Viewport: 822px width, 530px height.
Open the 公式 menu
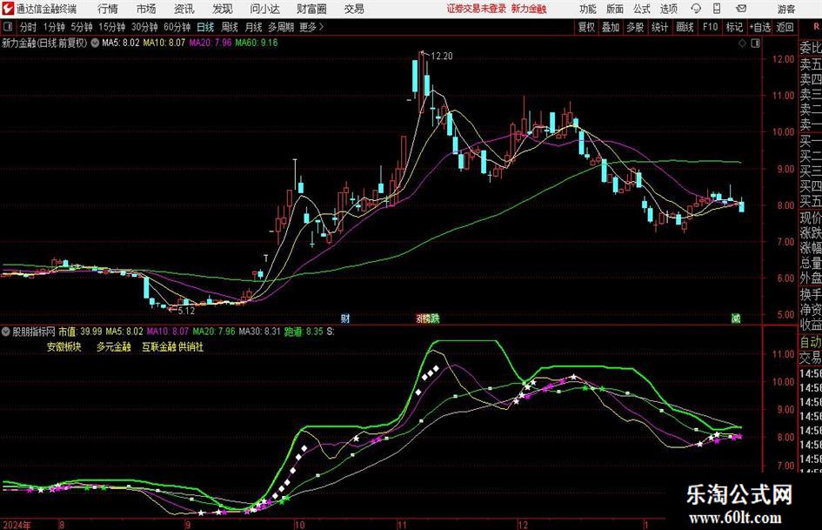[642, 9]
